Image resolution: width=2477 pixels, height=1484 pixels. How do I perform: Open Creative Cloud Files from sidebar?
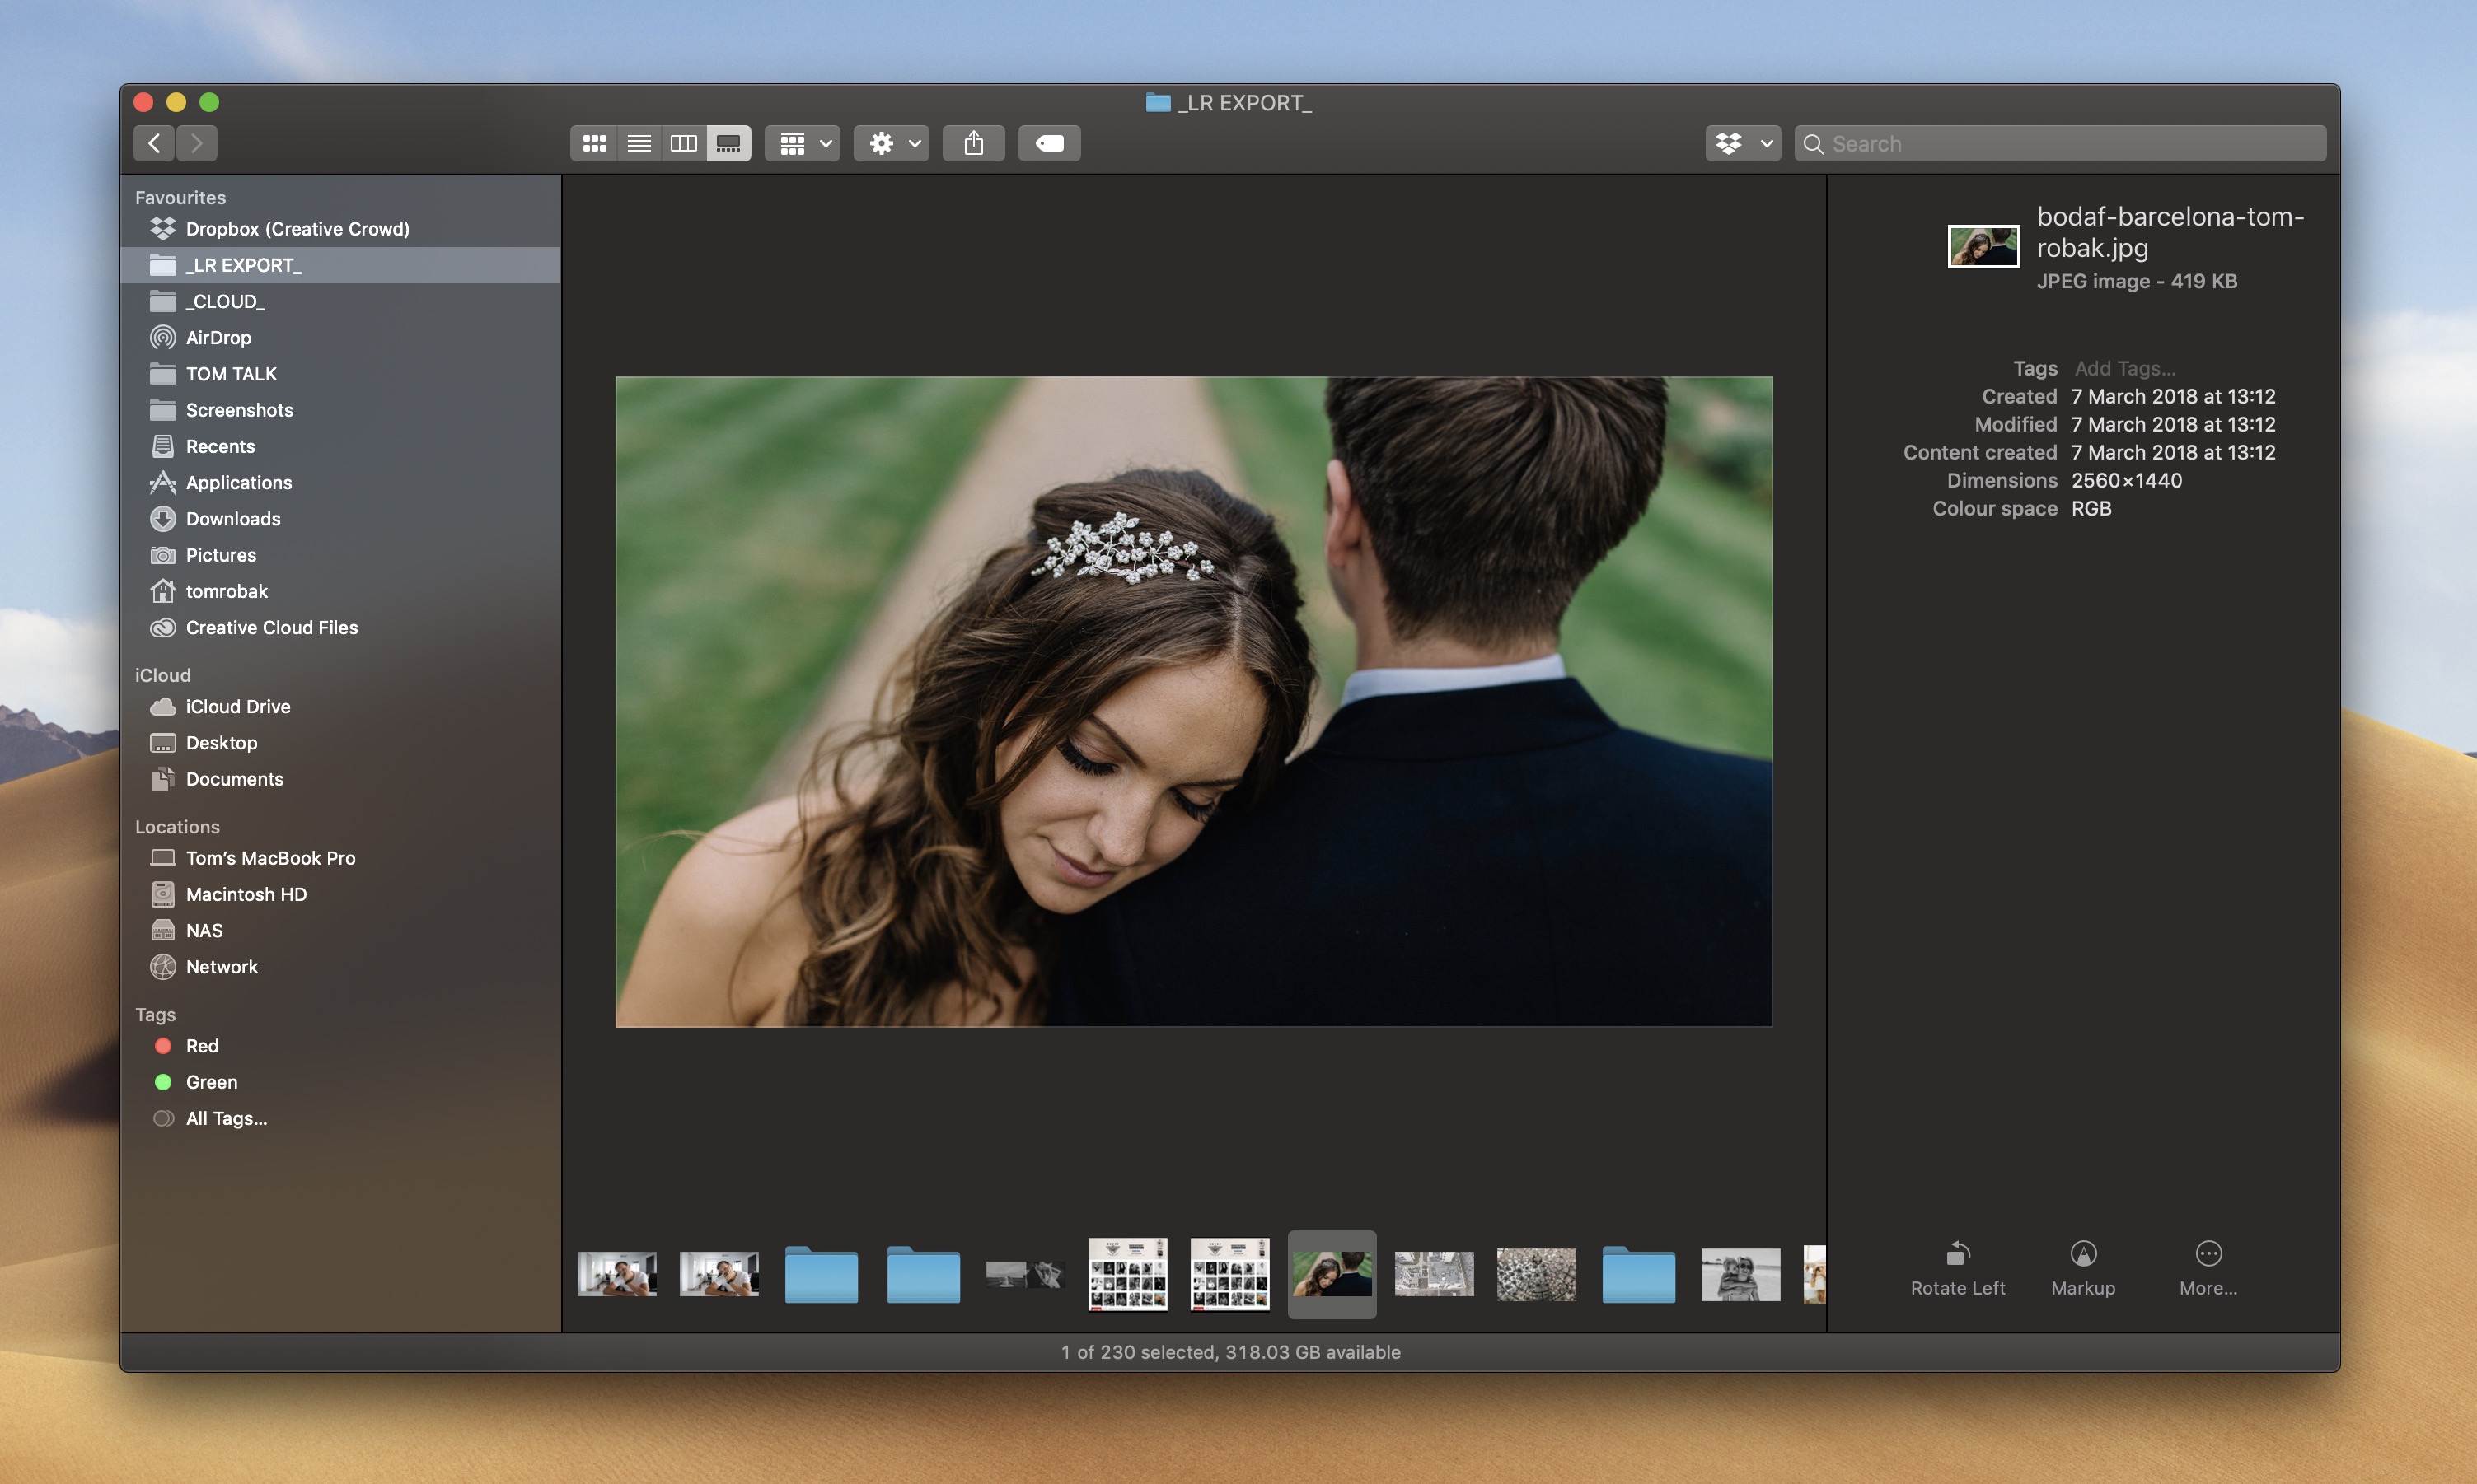(x=272, y=628)
